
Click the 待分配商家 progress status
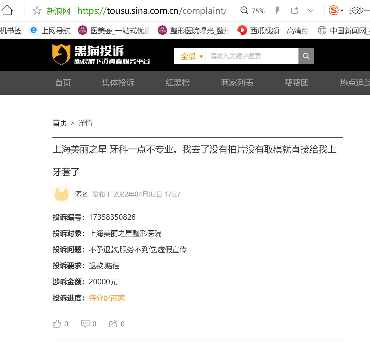pos(107,298)
